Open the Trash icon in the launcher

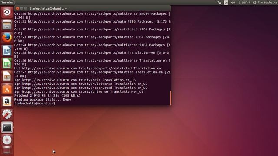pos(7,150)
